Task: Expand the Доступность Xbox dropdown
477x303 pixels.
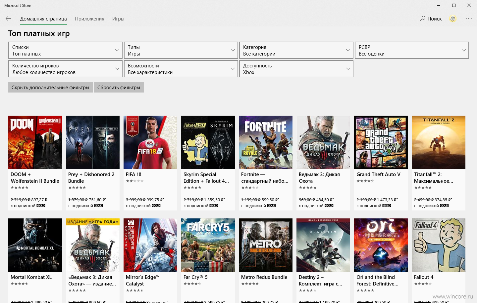Action: [x=296, y=69]
